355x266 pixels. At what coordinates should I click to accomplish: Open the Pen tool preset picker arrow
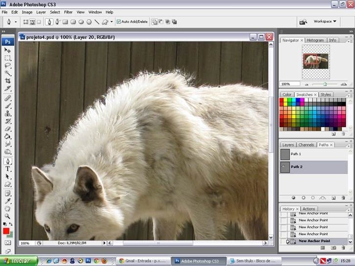16,22
